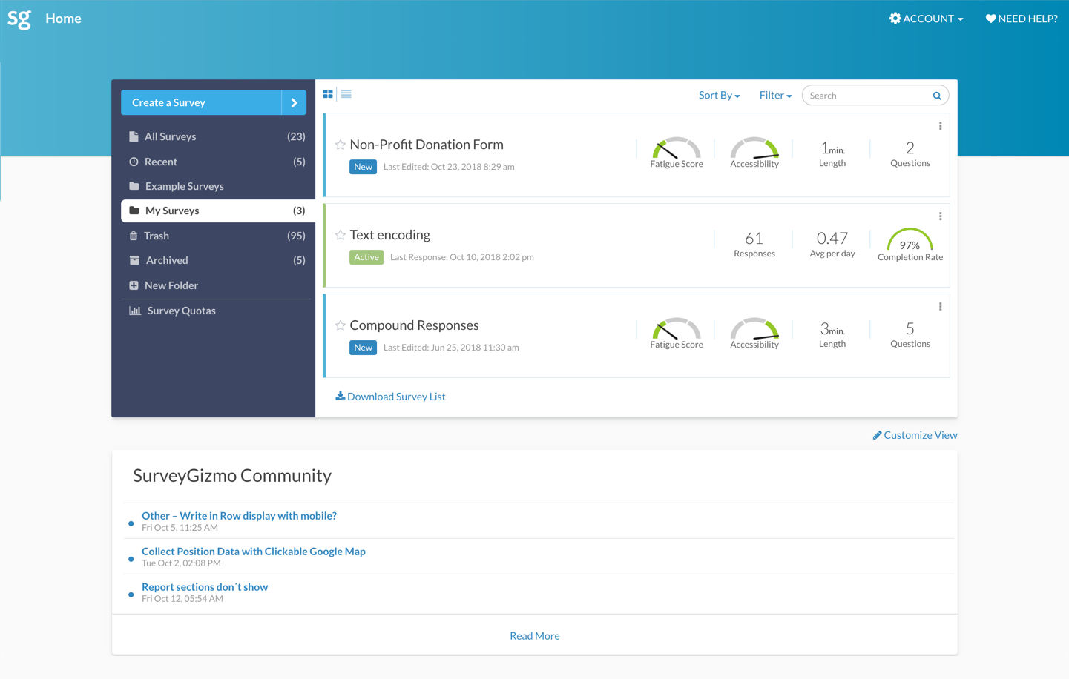
Task: Click the All Surveys document icon
Action: coord(134,136)
